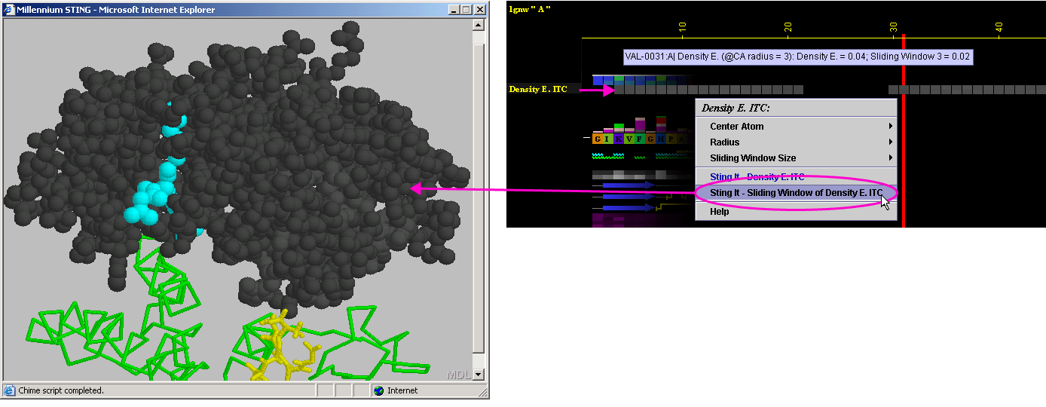The width and height of the screenshot is (1046, 407).
Task: Click green residue F in sequence row
Action: click(640, 139)
